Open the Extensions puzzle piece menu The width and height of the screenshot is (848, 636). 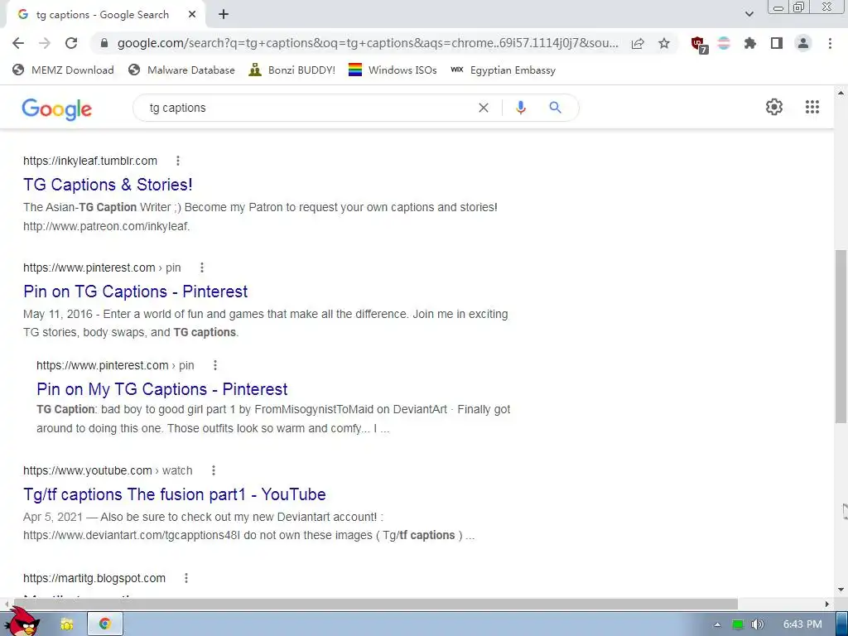point(750,43)
